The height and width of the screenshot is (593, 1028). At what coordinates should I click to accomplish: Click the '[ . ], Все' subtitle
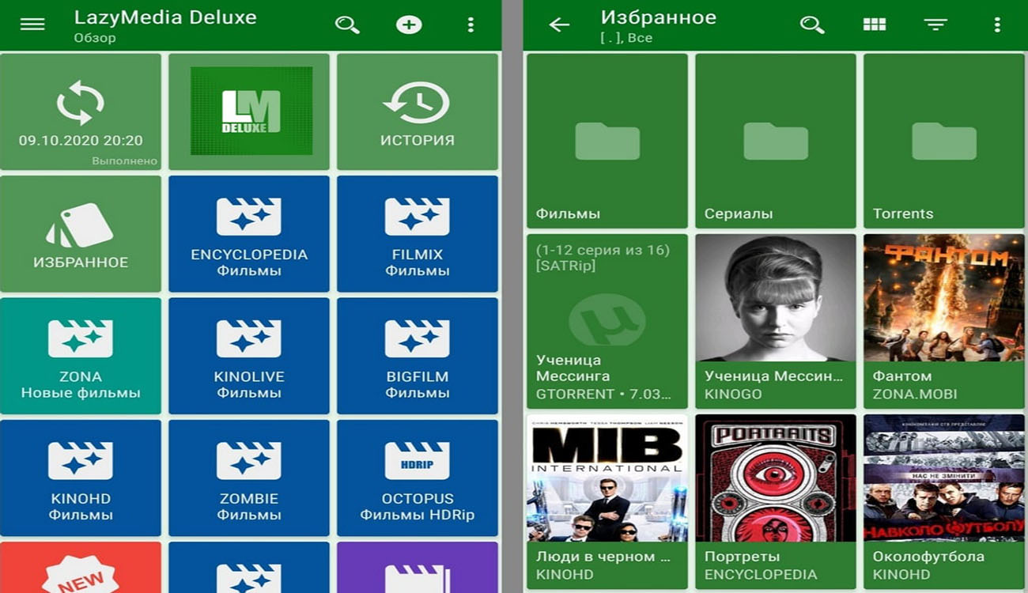pyautogui.click(x=626, y=38)
